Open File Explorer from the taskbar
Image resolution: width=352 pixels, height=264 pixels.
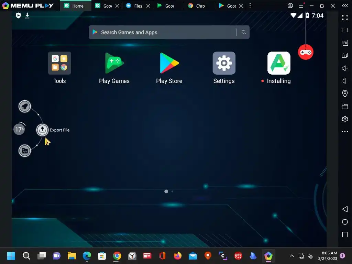pyautogui.click(x=72, y=256)
